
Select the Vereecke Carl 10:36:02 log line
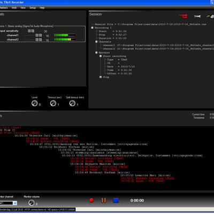tap(89, 150)
